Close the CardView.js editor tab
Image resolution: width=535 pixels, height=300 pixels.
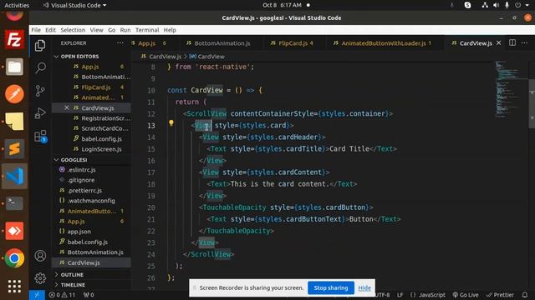tap(498, 42)
